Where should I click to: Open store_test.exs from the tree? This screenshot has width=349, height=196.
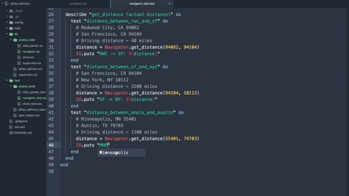click(32, 104)
